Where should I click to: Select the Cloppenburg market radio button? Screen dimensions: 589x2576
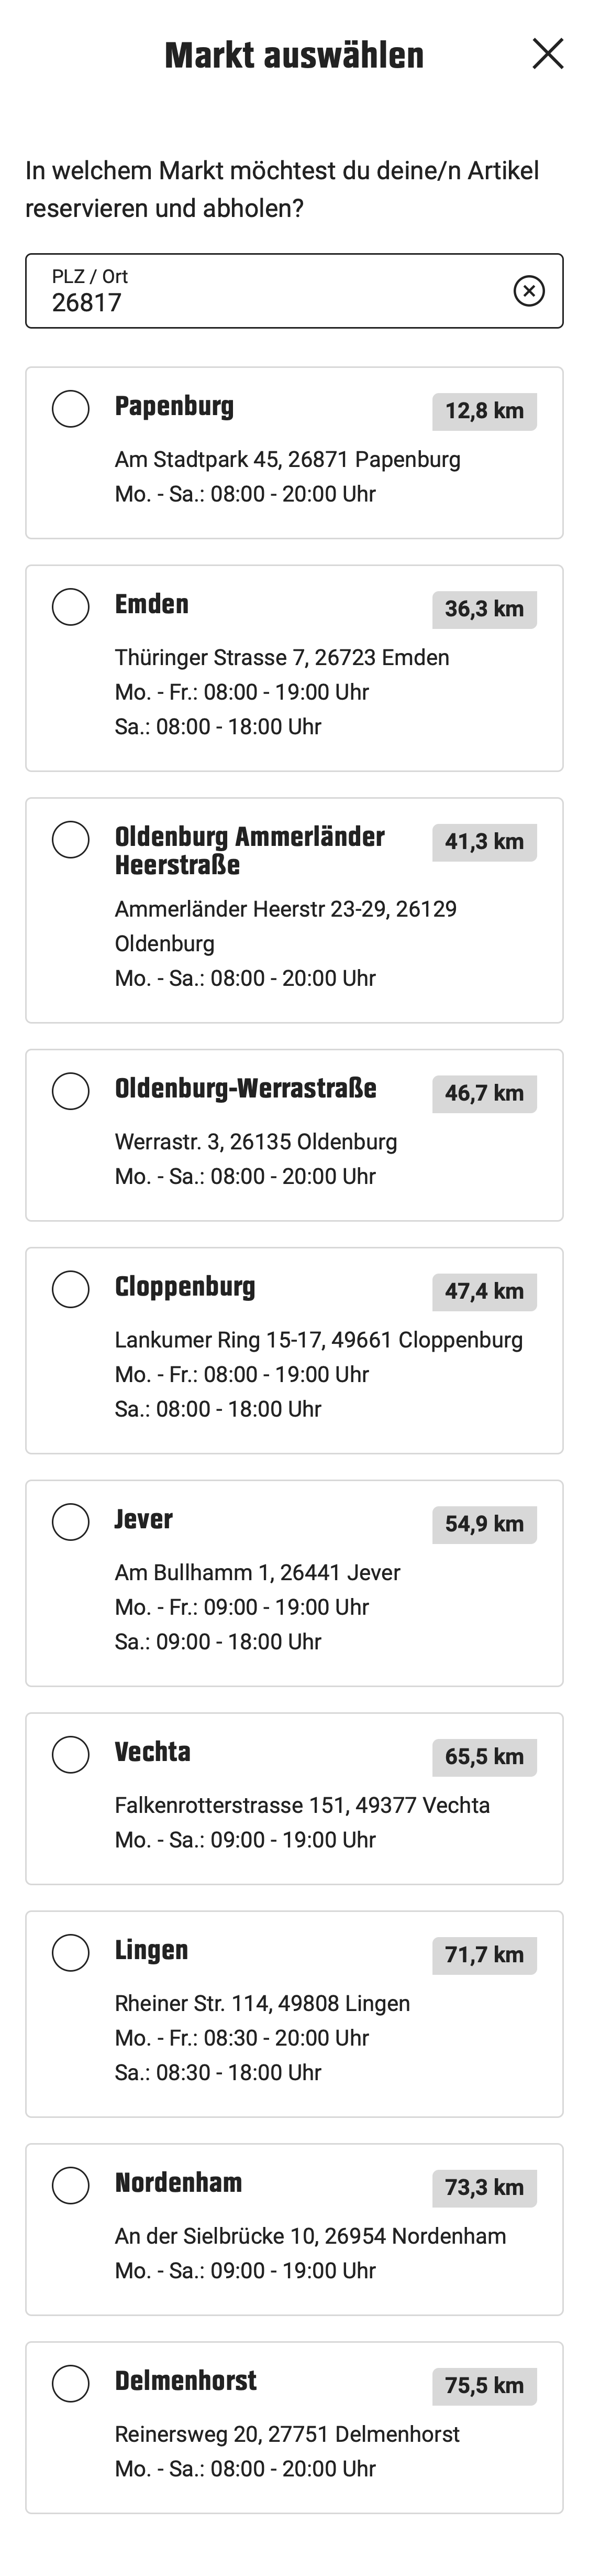(x=71, y=1288)
